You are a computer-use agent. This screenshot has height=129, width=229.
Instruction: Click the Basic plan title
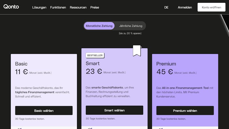[21, 64]
